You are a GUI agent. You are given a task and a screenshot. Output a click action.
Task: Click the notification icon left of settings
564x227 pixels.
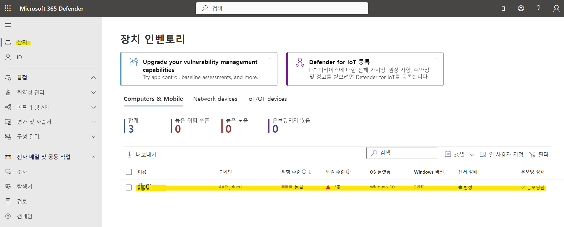tap(503, 9)
